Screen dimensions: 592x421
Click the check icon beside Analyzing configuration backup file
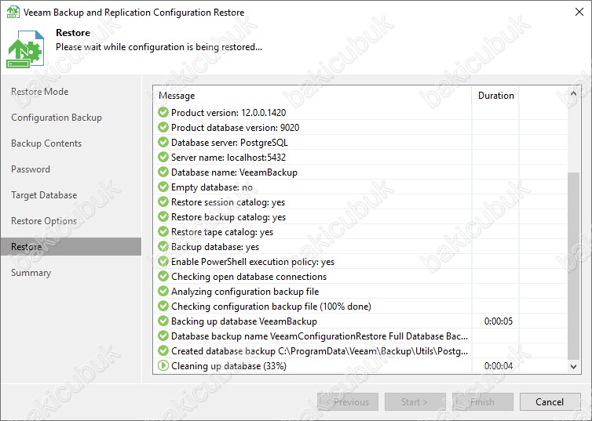click(163, 292)
